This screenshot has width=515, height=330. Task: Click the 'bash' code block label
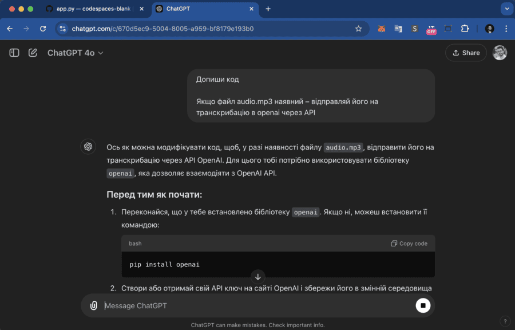[135, 243]
